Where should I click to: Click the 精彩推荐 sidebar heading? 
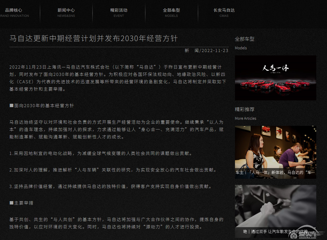(x=244, y=109)
